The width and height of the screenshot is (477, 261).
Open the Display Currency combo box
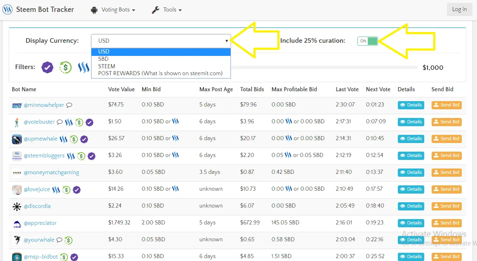pyautogui.click(x=161, y=41)
